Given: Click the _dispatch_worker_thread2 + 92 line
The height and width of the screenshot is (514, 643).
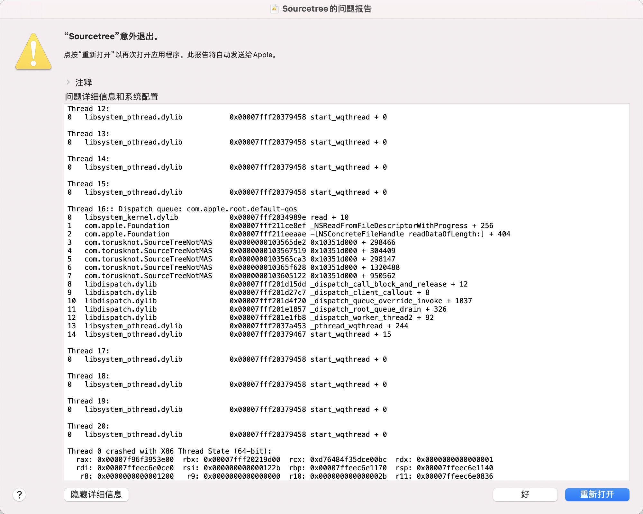Looking at the screenshot, I should pos(251,317).
